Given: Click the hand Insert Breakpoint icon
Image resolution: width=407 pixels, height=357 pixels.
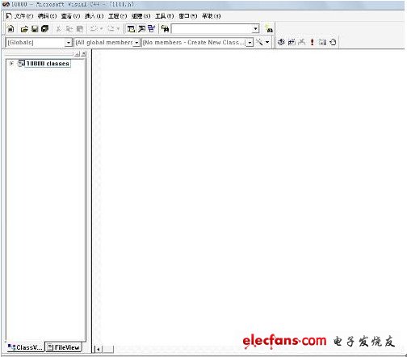Looking at the screenshot, I should point(333,42).
